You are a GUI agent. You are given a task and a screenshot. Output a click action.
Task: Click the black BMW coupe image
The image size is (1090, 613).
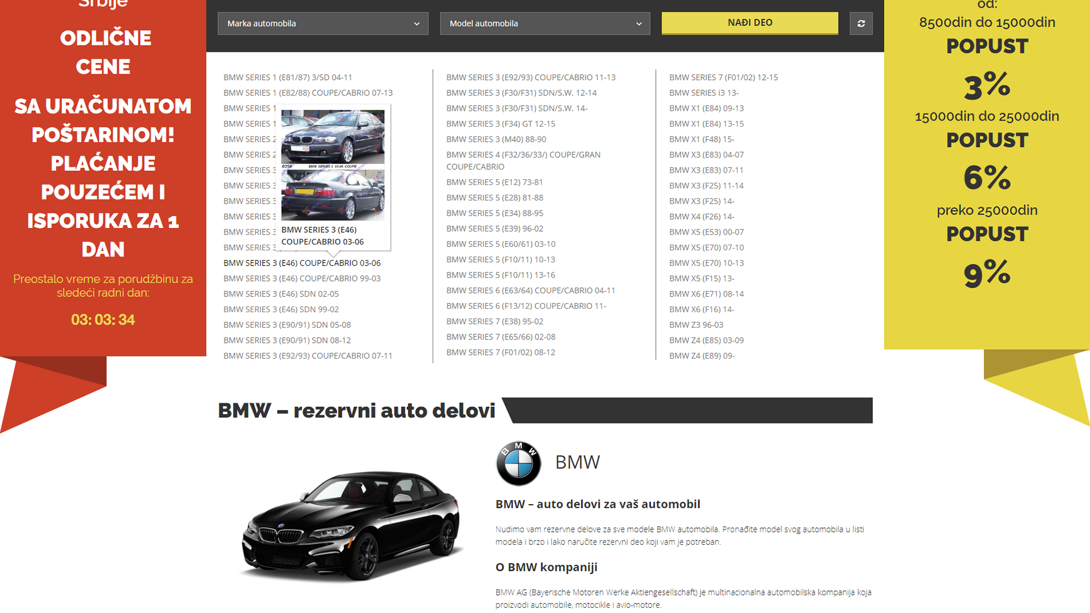(x=352, y=525)
